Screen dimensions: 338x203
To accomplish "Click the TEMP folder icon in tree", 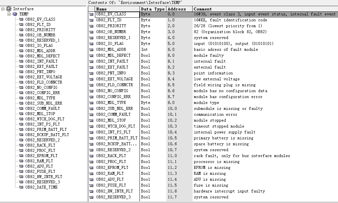I will click(15, 14).
